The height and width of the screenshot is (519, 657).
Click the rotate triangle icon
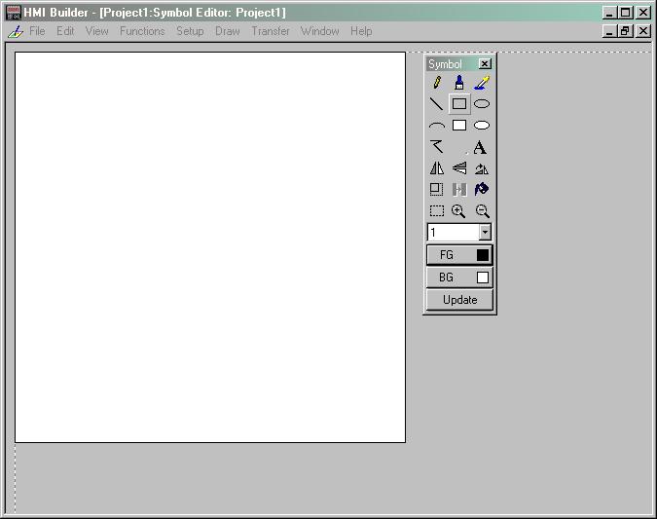(482, 168)
